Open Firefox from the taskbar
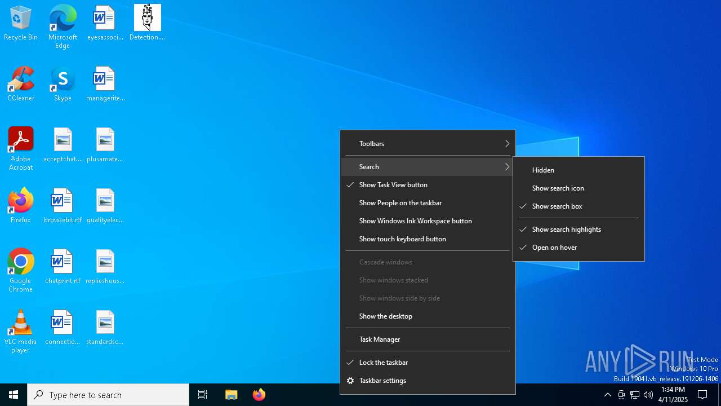This screenshot has height=406, width=721. [259, 395]
